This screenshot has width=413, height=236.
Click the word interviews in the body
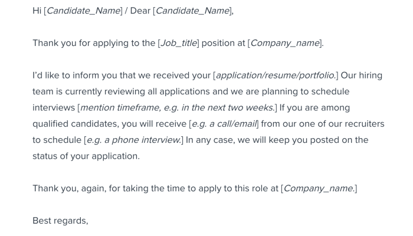(x=54, y=108)
